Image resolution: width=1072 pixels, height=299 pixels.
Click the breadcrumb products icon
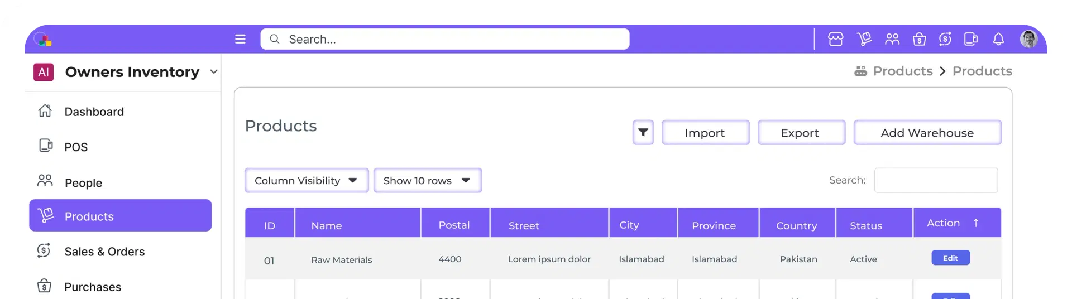[x=860, y=71]
